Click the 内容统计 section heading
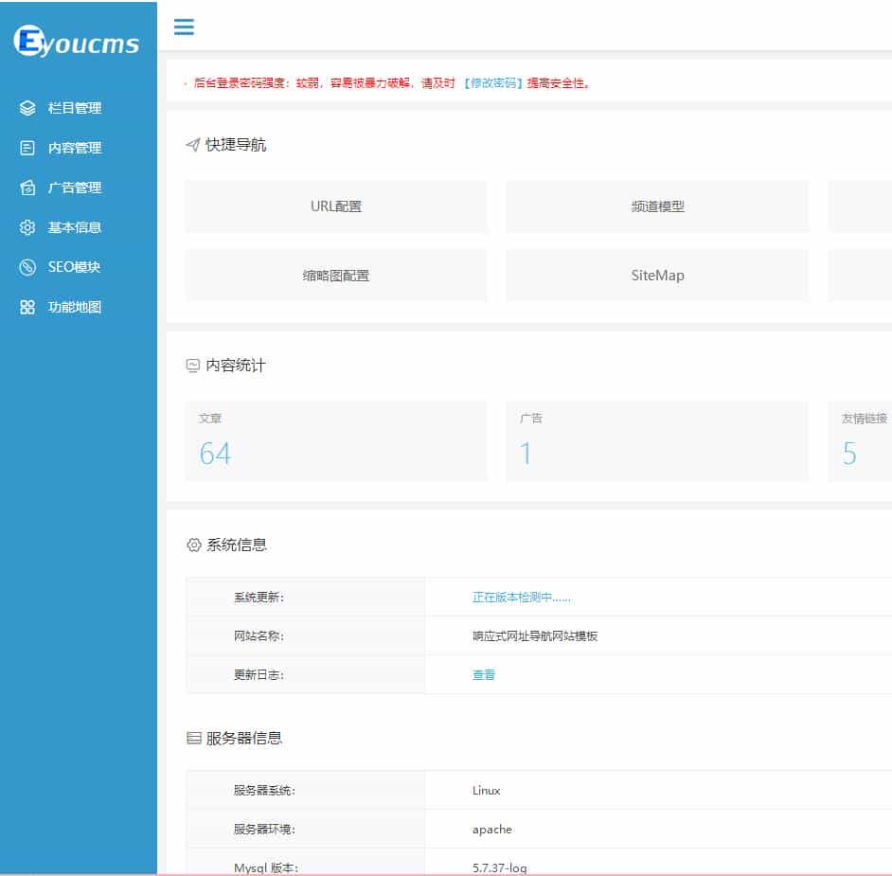 point(236,366)
